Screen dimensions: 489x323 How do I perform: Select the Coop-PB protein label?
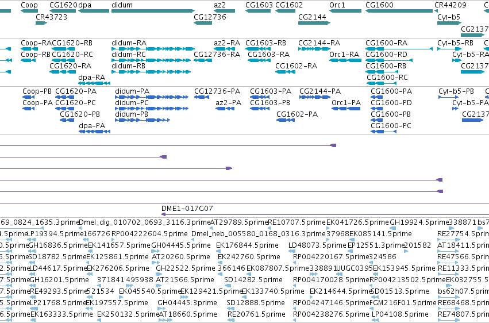pyautogui.click(x=37, y=91)
